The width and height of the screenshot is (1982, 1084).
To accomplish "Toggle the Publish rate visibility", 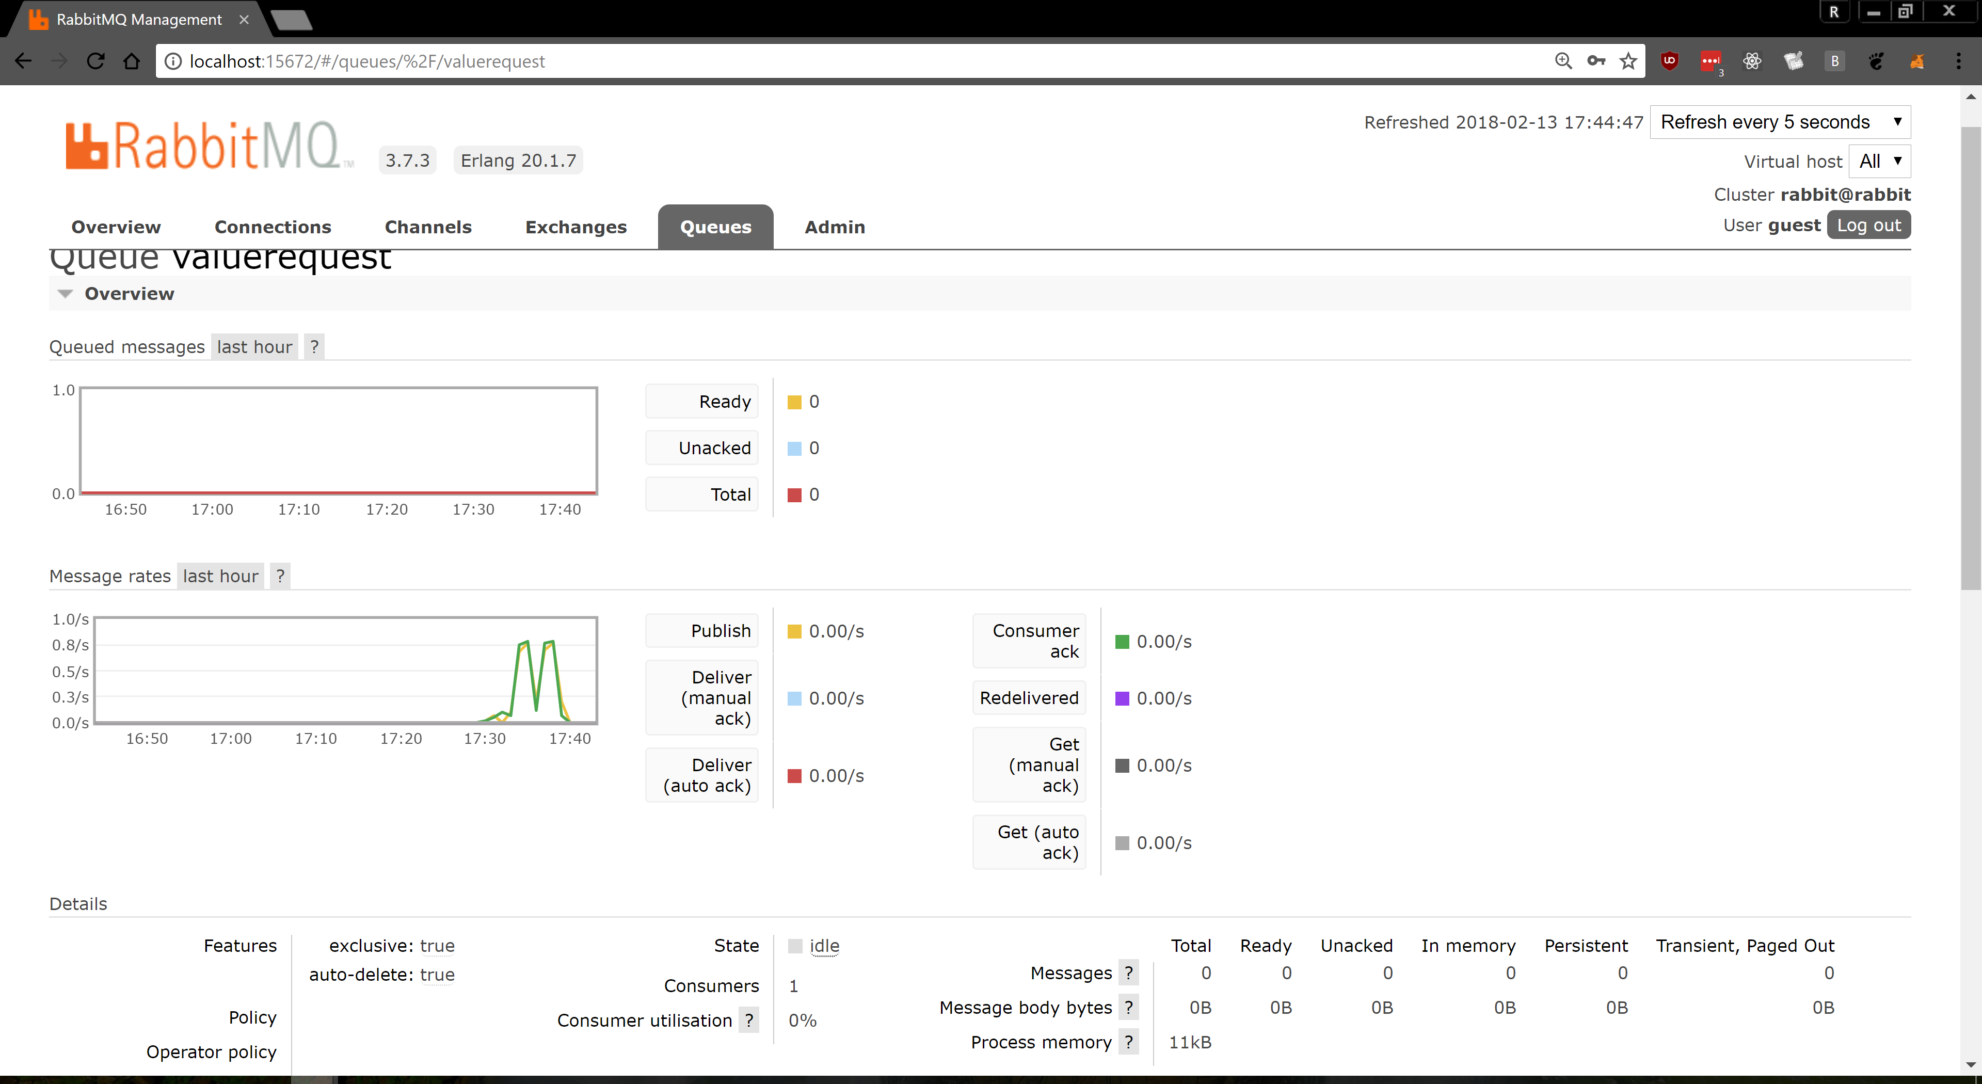I will (701, 630).
